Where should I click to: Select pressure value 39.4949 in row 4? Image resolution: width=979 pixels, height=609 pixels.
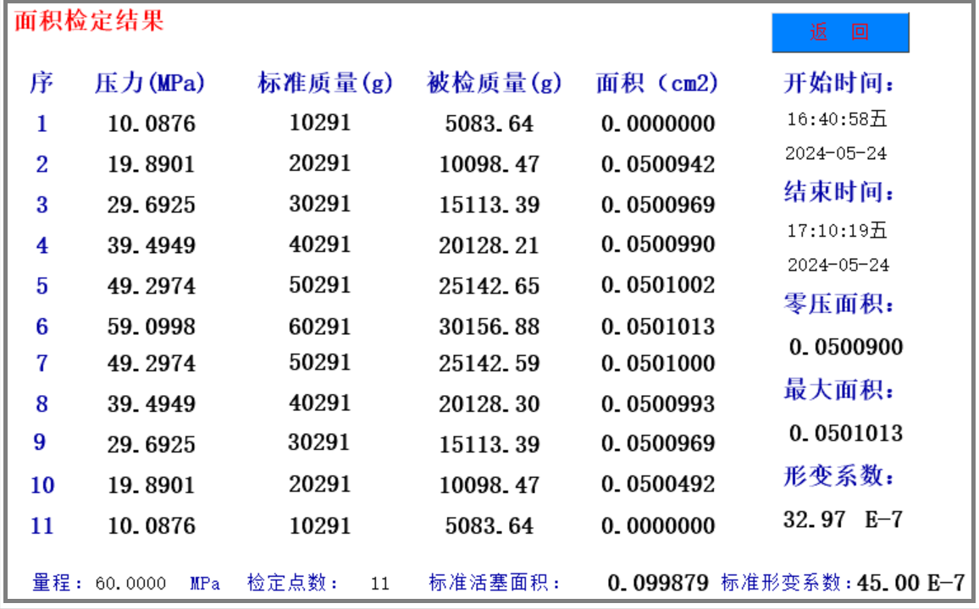coord(152,245)
